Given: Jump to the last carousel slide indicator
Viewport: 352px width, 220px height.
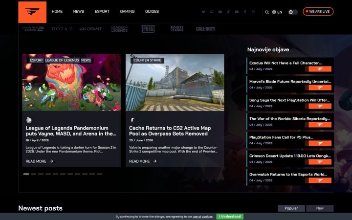Looking at the screenshot, I should [x=99, y=174].
